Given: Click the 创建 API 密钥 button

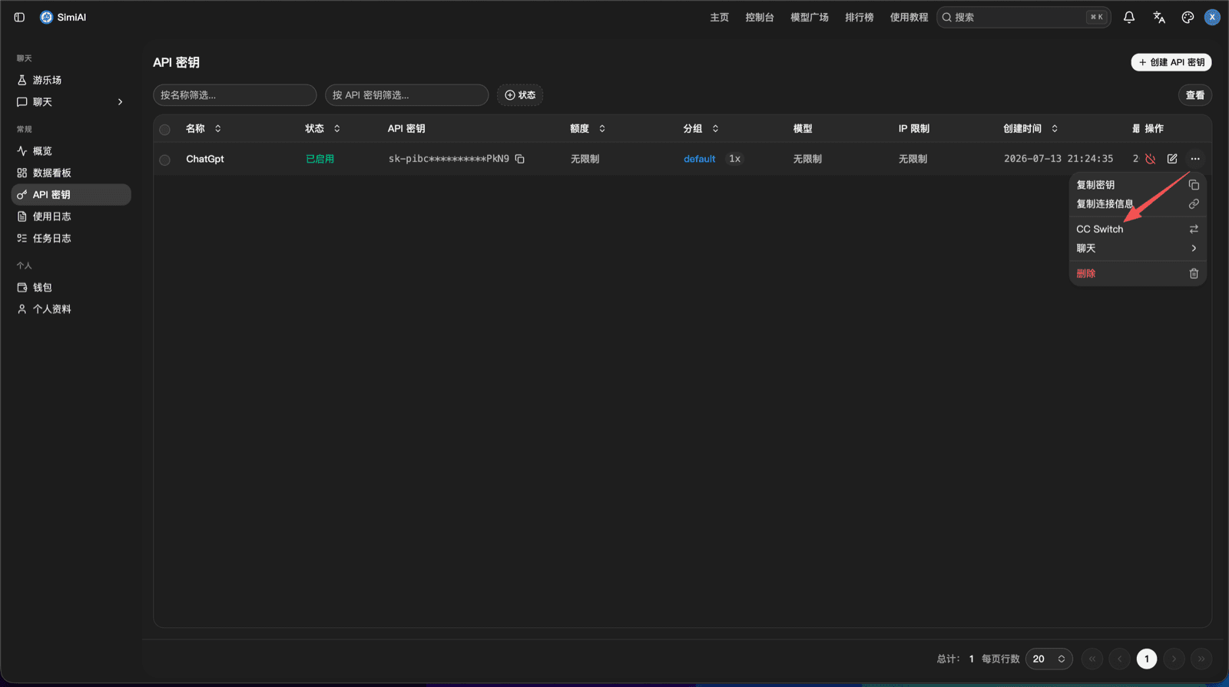Looking at the screenshot, I should tap(1171, 62).
